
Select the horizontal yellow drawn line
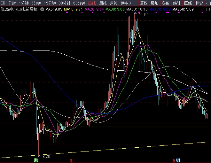point(144,127)
